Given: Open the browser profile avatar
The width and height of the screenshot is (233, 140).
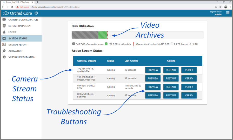Looking at the screenshot, I should [x=226, y=7].
